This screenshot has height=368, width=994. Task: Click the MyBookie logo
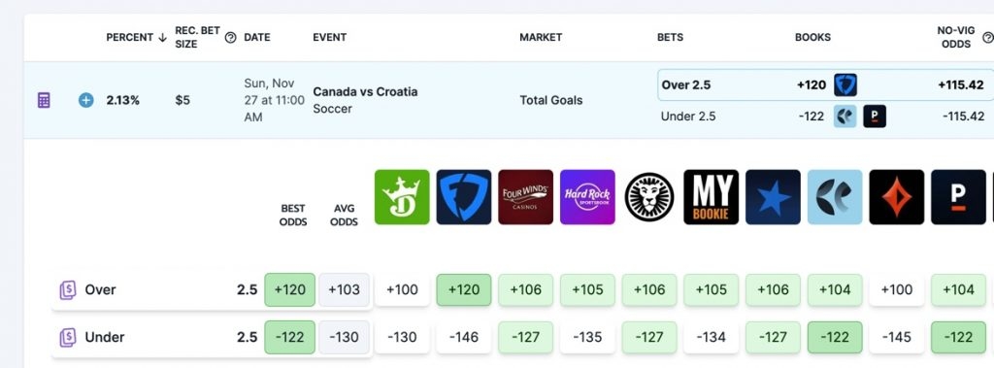[x=712, y=197]
